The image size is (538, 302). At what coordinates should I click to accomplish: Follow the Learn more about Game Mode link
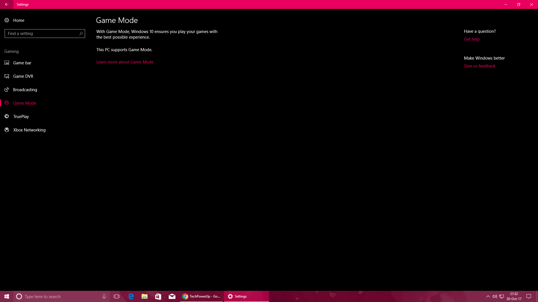pyautogui.click(x=125, y=62)
